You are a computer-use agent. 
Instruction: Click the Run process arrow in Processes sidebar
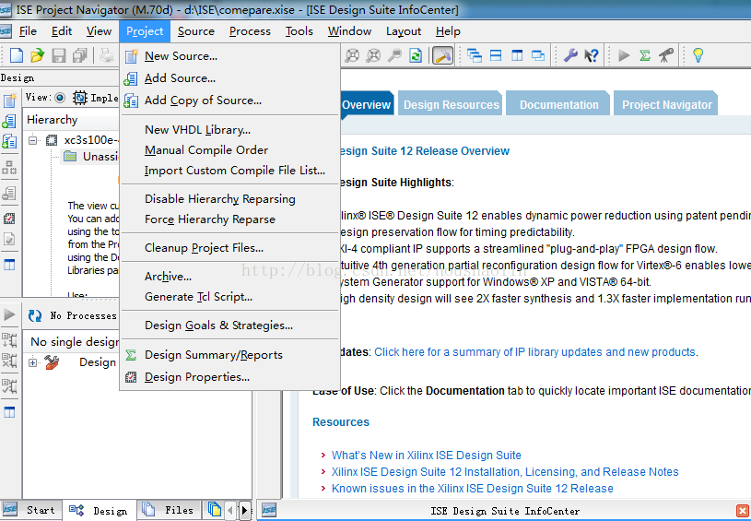point(9,314)
